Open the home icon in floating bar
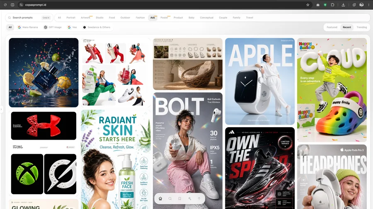 (x=160, y=199)
